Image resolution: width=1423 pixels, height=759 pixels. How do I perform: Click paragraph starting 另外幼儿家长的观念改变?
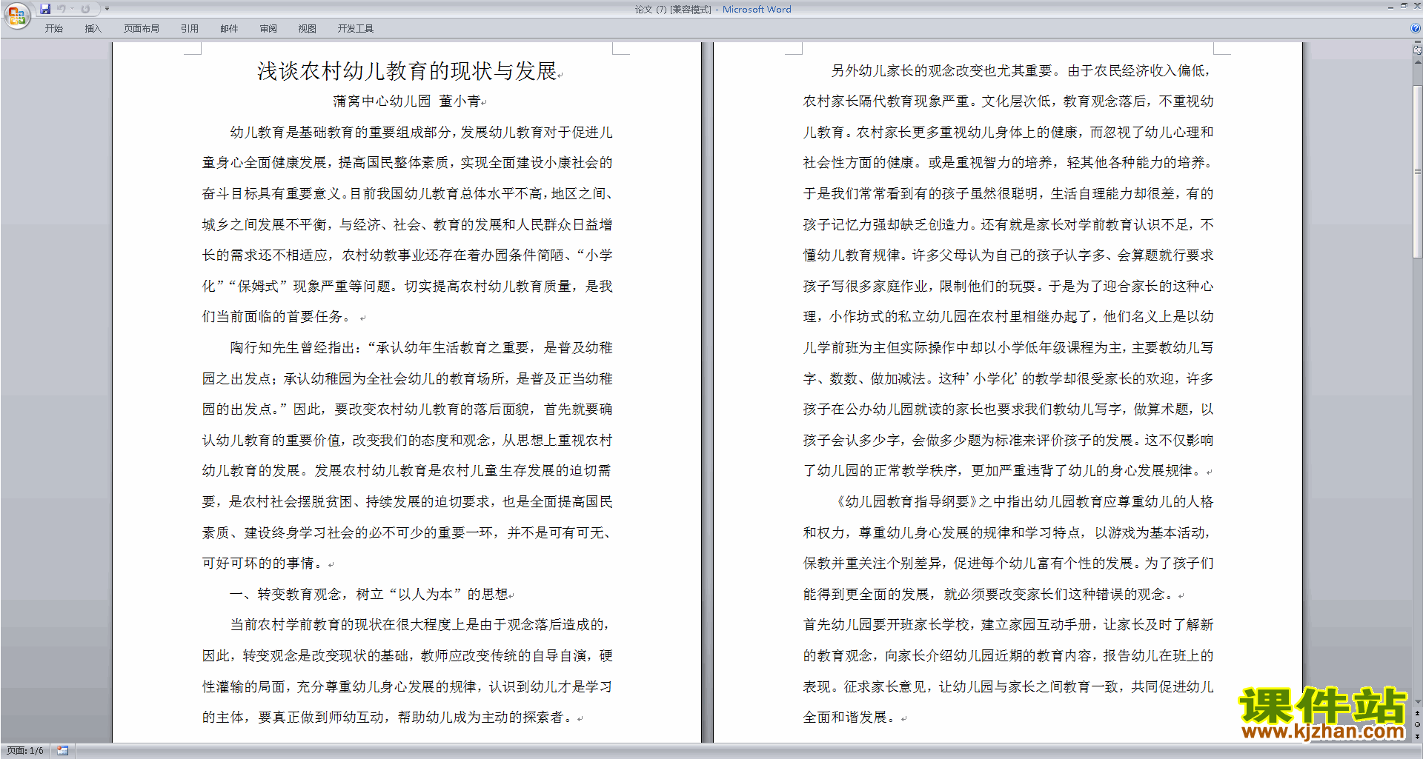coord(1009,270)
